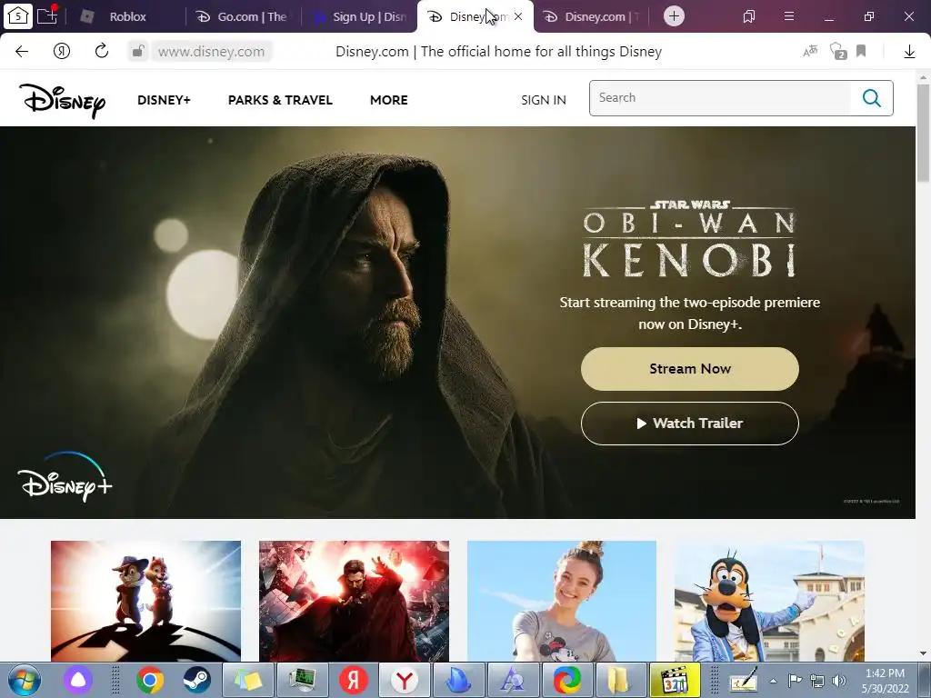The height and width of the screenshot is (698, 931).
Task: Open the Yandex home button
Action: [x=62, y=52]
